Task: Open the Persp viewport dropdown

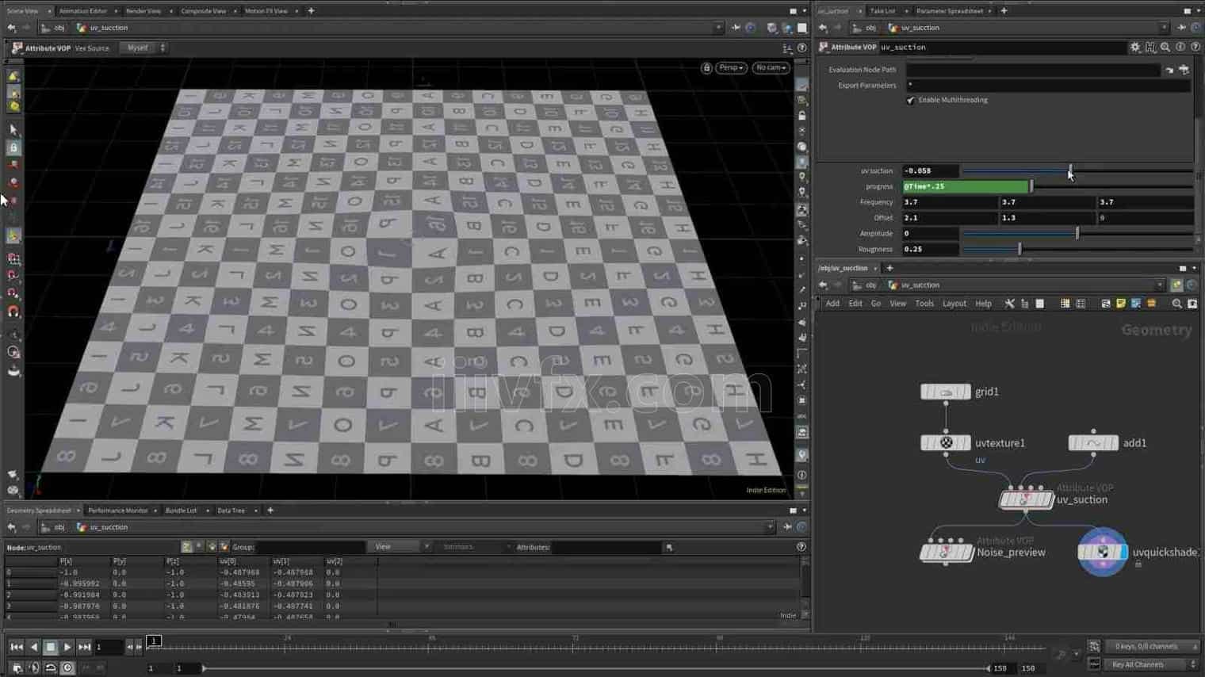Action: 730,68
